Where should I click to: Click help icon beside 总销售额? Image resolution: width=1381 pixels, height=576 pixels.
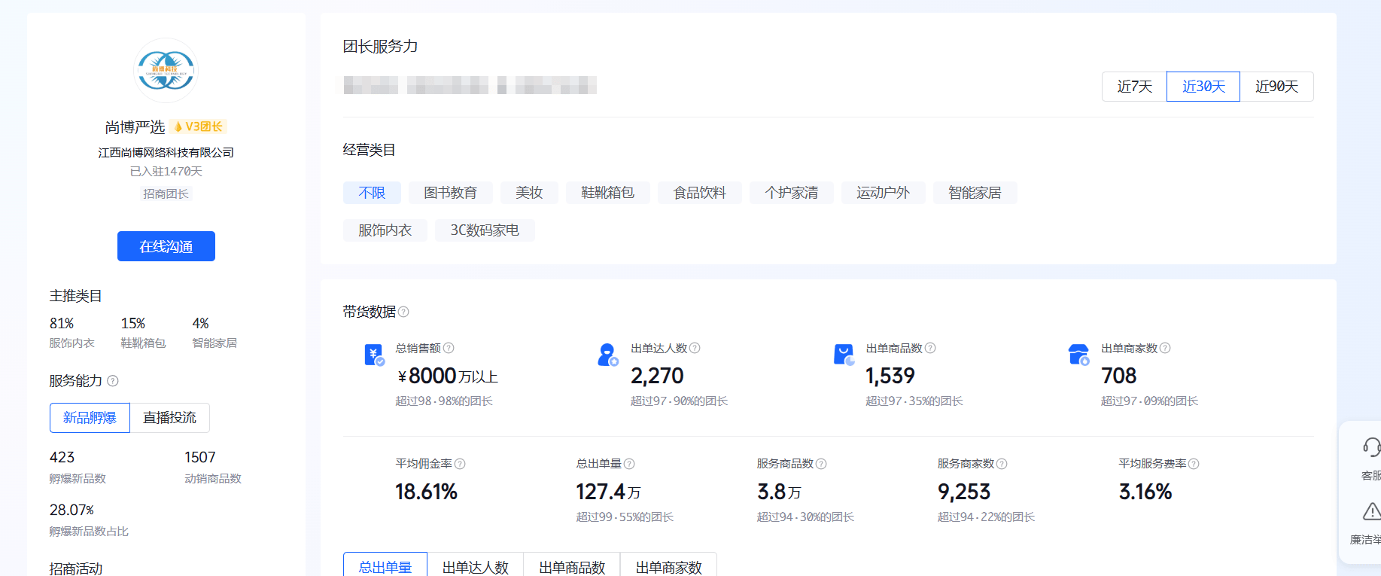[x=449, y=348]
